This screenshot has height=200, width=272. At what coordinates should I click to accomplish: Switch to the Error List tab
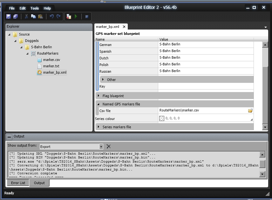[x=18, y=183]
